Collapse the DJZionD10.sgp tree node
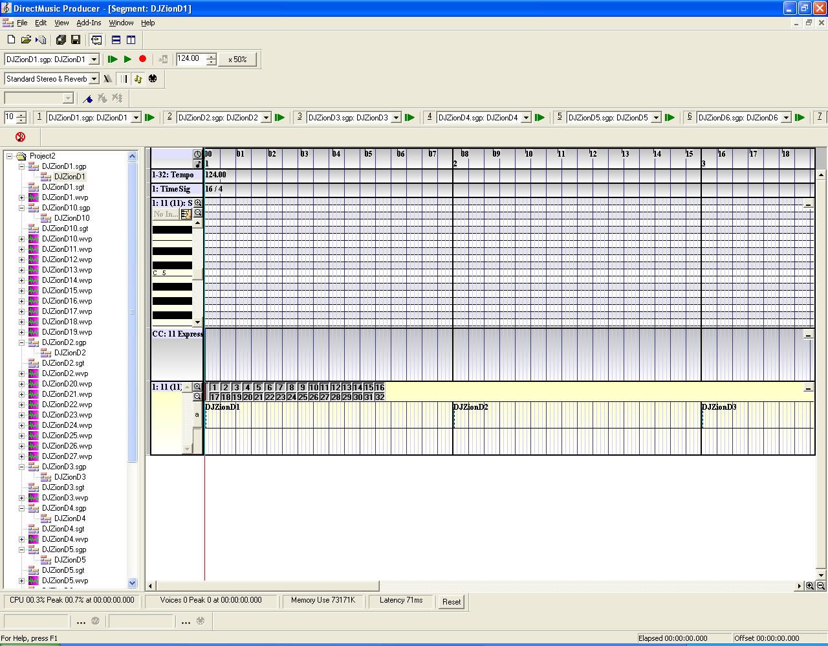 coord(21,208)
